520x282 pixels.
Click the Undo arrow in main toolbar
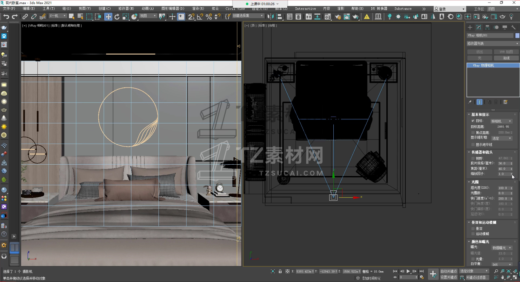coord(6,17)
